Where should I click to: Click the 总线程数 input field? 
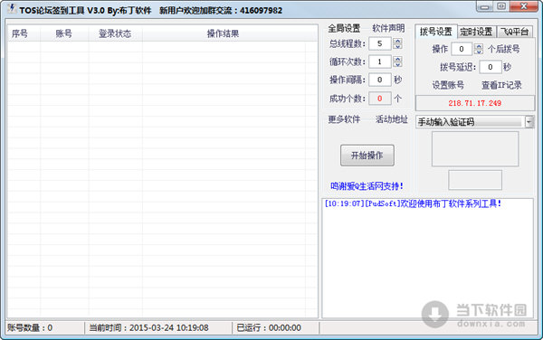pyautogui.click(x=380, y=43)
